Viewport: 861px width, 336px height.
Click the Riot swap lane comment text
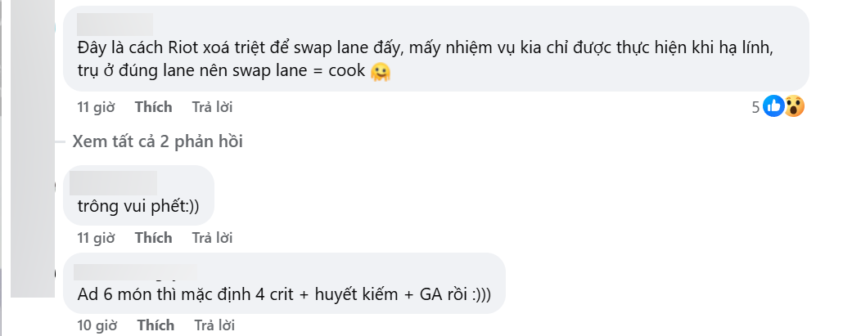[x=426, y=48]
